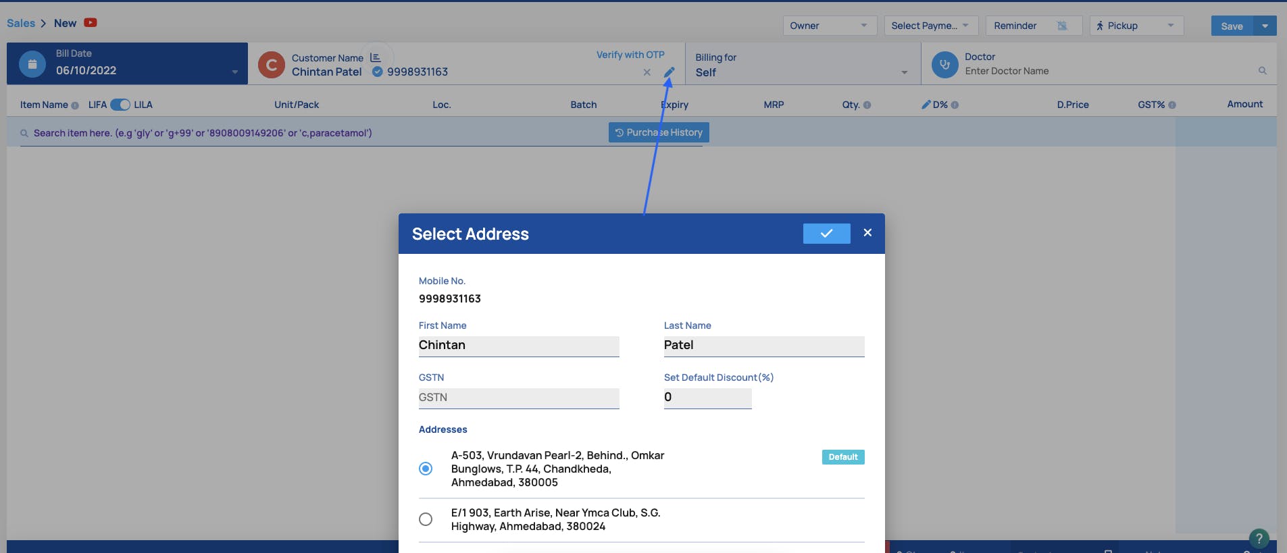
Task: Edit customer details with the pencil icon
Action: pos(669,72)
